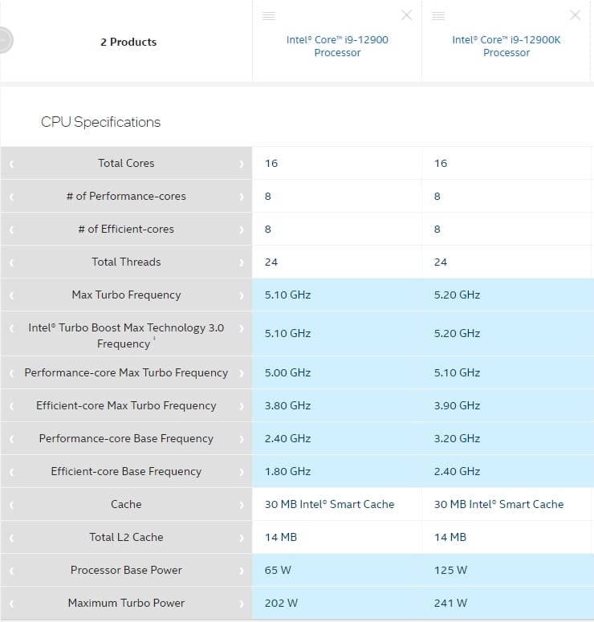Click the 1.80 GHz base frequency value
Viewport: 594px width, 622px height.
[287, 471]
